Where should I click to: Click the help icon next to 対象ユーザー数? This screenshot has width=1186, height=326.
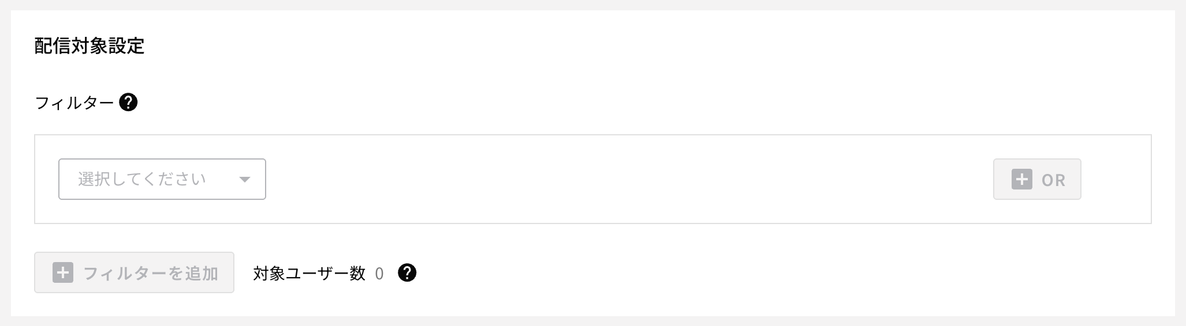click(407, 272)
